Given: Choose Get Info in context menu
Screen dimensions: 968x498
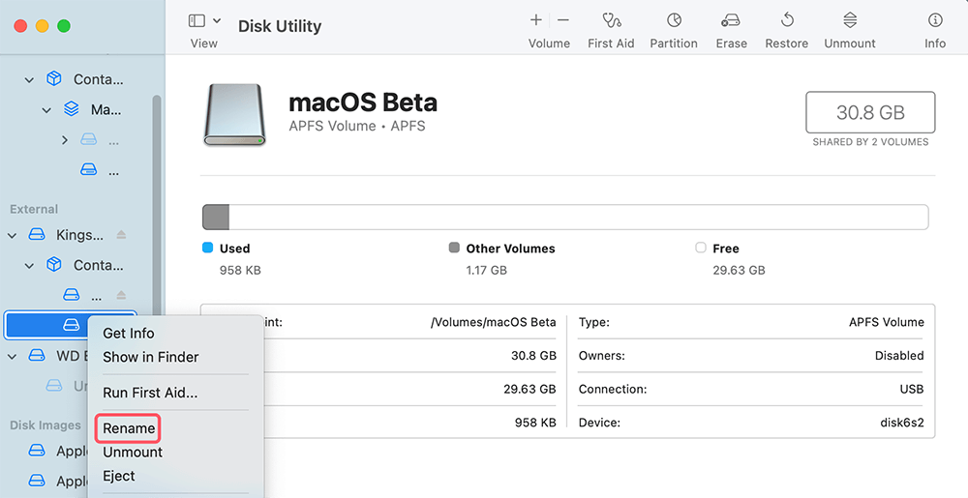Looking at the screenshot, I should tap(129, 334).
